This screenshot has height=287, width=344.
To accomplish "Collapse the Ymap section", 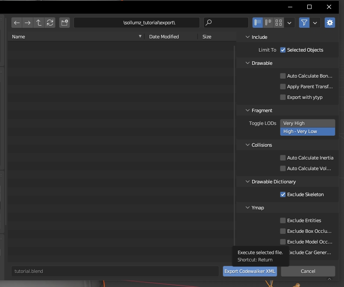I will coord(247,208).
